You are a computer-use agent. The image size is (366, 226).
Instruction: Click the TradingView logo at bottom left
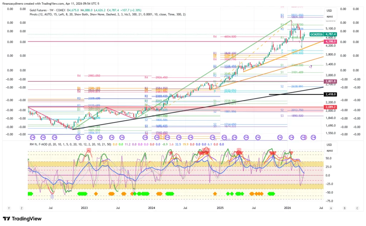22,218
